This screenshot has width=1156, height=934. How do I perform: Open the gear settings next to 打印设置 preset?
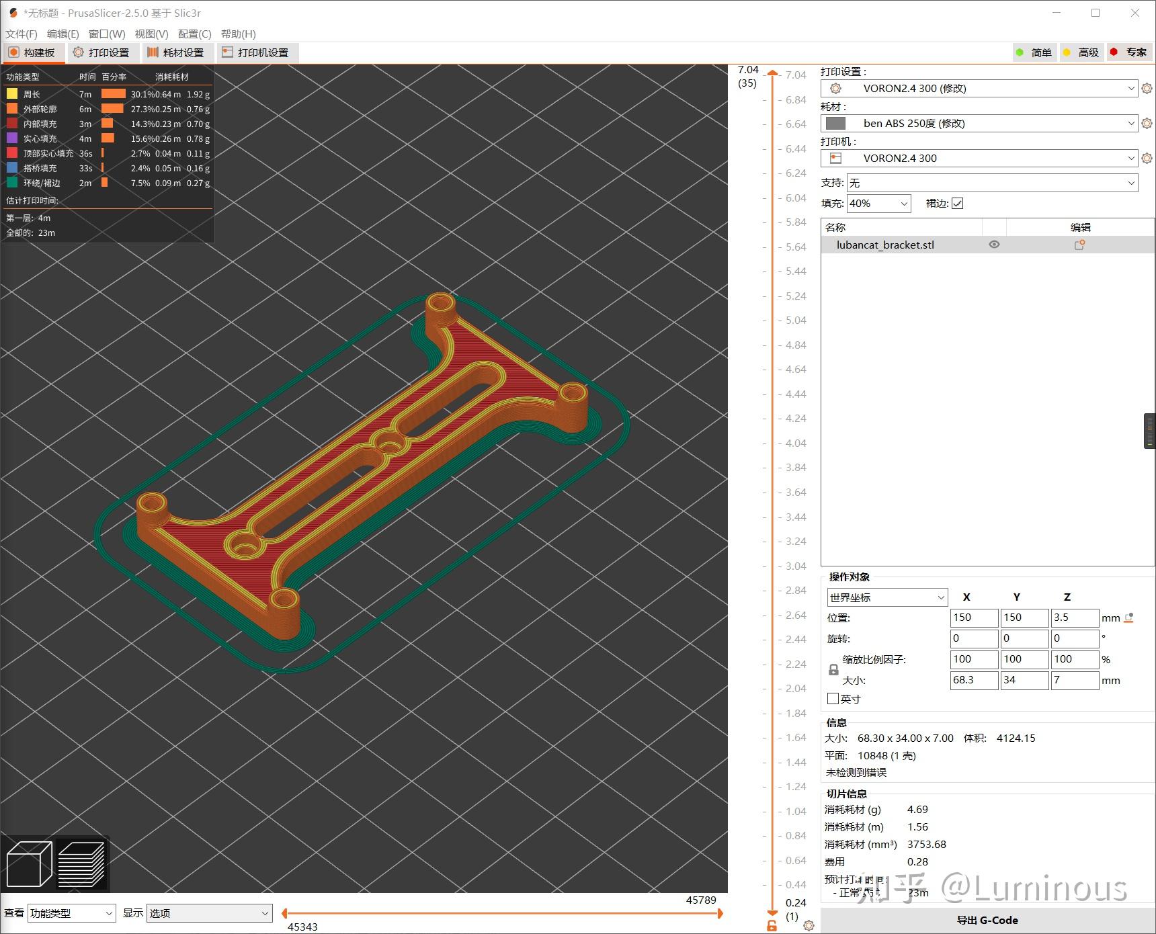(x=1147, y=88)
